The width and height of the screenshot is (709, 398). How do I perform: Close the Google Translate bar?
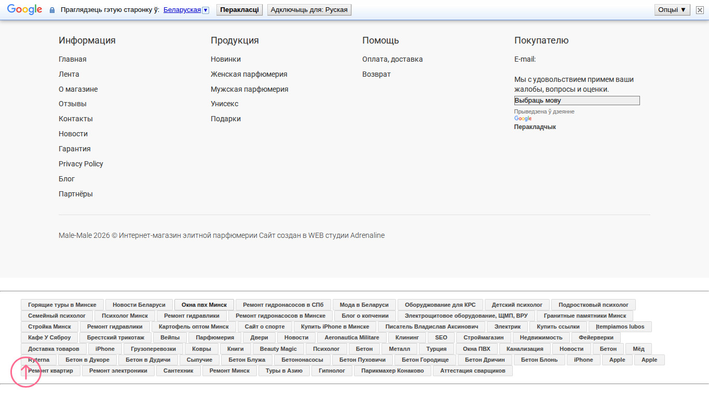(700, 10)
